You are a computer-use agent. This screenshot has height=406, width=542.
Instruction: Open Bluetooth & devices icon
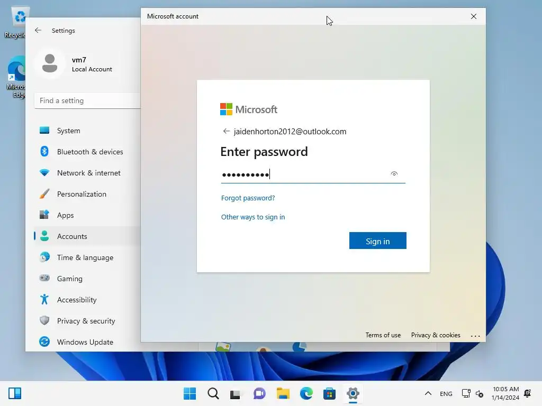44,151
